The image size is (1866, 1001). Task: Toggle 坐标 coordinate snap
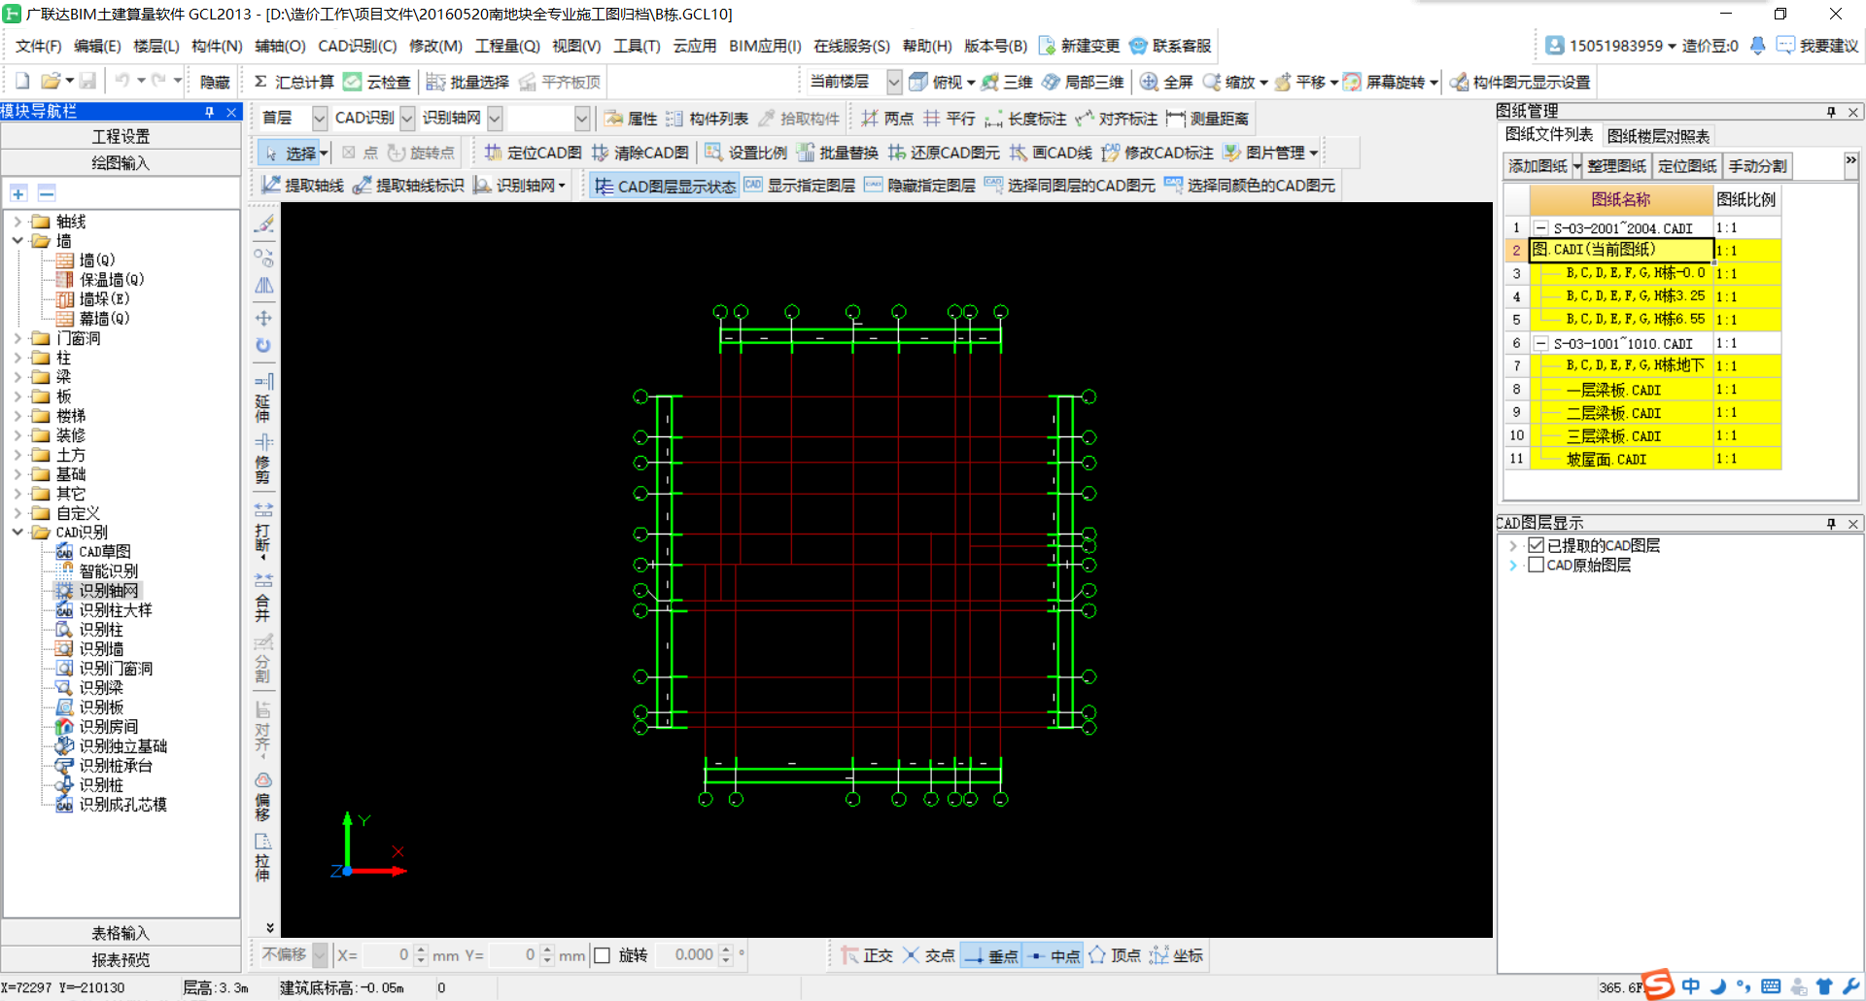[x=1177, y=955]
